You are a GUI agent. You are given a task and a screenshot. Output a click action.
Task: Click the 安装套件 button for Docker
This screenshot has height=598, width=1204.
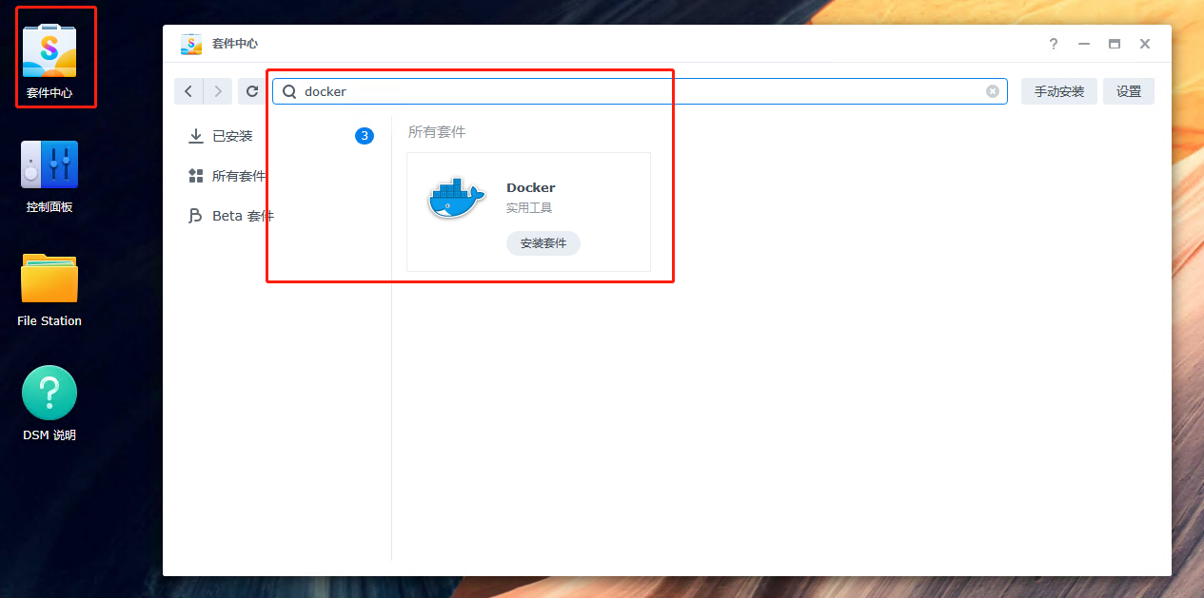point(543,243)
